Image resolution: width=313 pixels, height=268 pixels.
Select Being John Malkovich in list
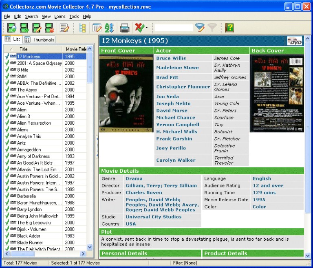[38, 216]
